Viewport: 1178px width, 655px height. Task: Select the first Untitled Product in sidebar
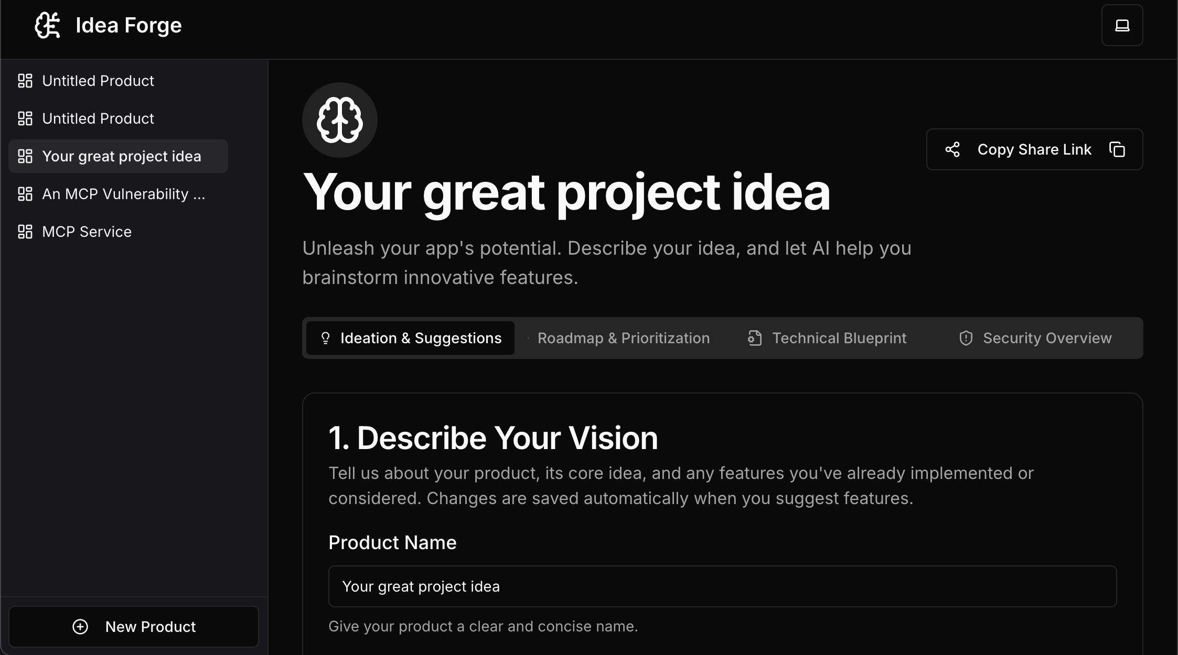point(98,81)
